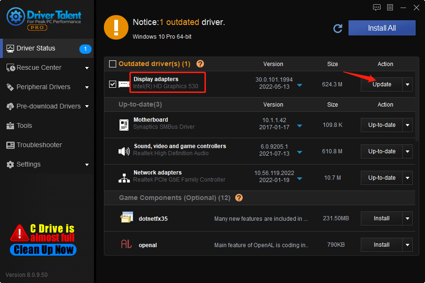This screenshot has height=283, width=425.
Task: Click the Driver Talent logo gear icon
Action: coord(16,17)
